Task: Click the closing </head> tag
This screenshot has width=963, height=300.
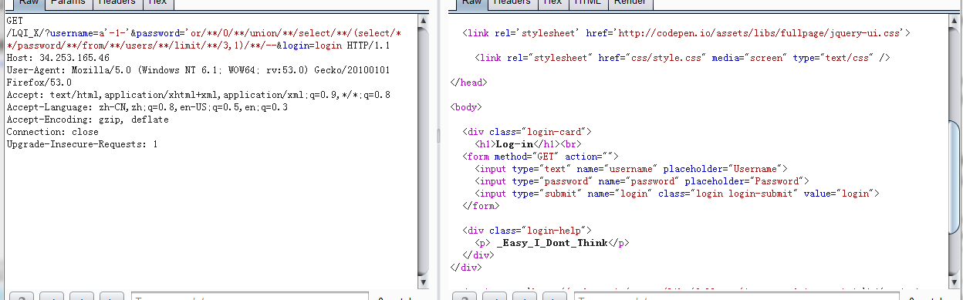Action: pyautogui.click(x=468, y=83)
